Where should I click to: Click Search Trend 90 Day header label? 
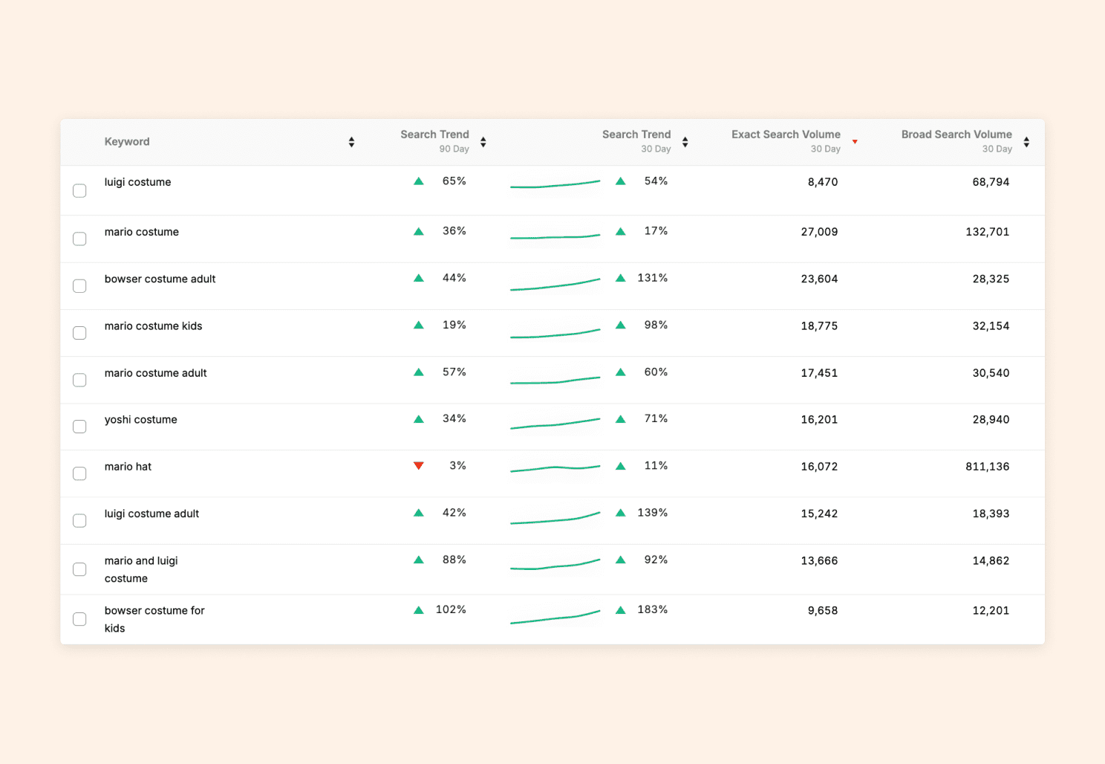click(x=434, y=141)
